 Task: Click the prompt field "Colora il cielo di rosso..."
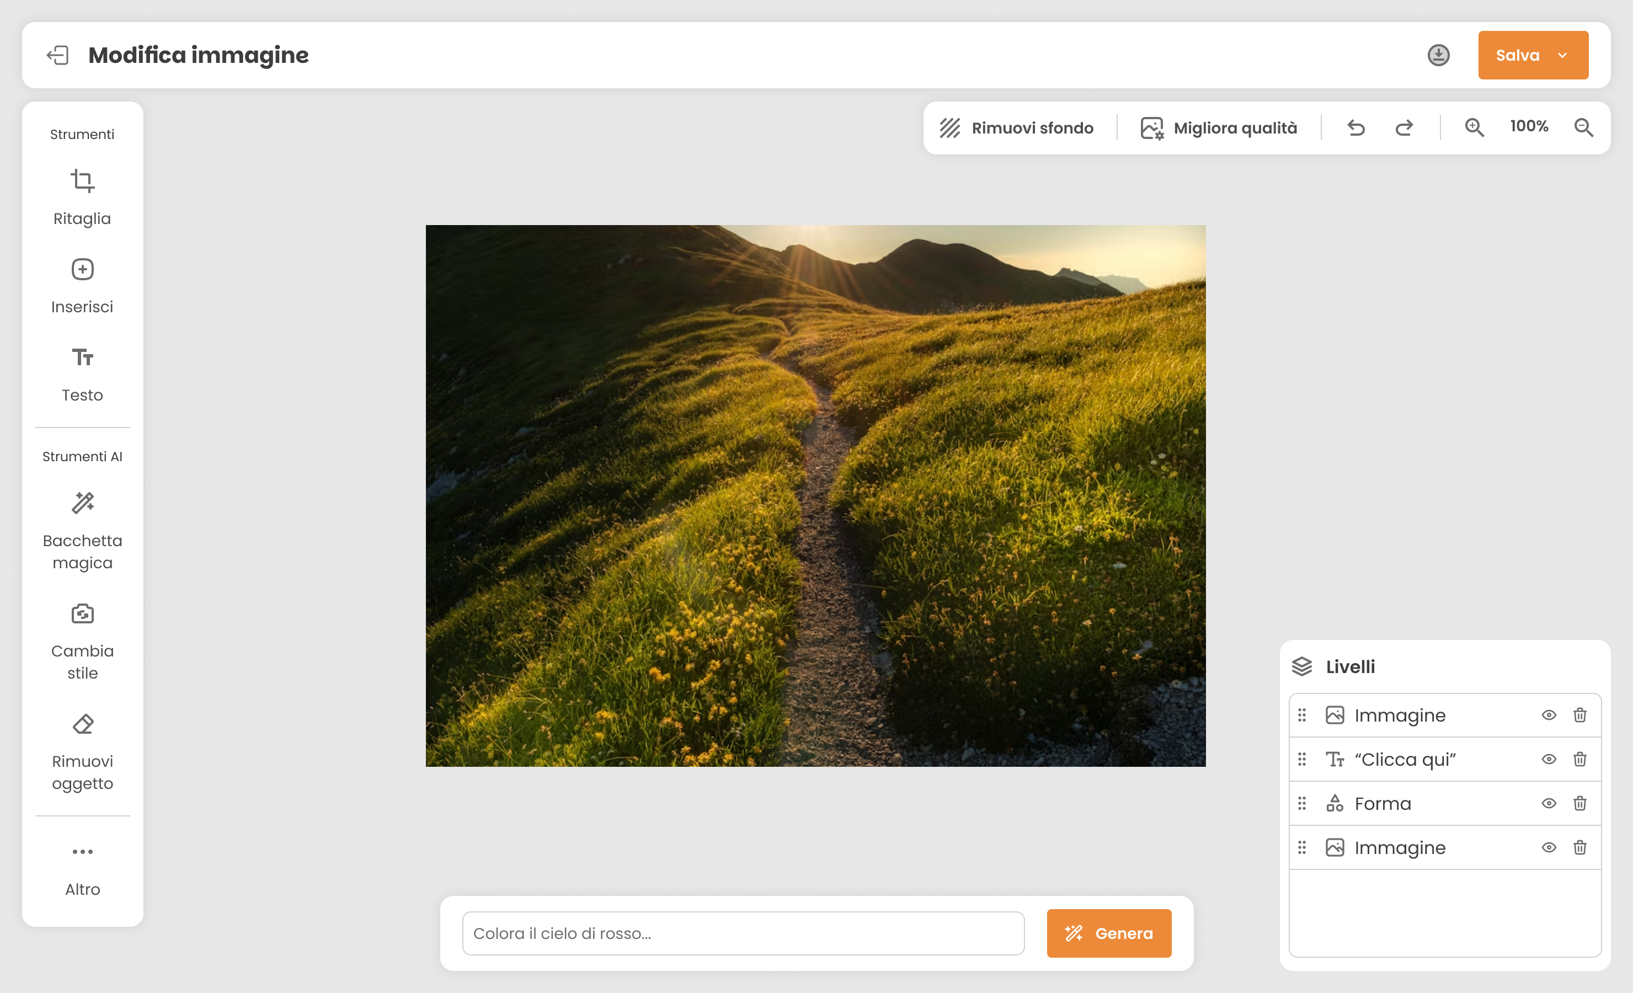pyautogui.click(x=742, y=933)
